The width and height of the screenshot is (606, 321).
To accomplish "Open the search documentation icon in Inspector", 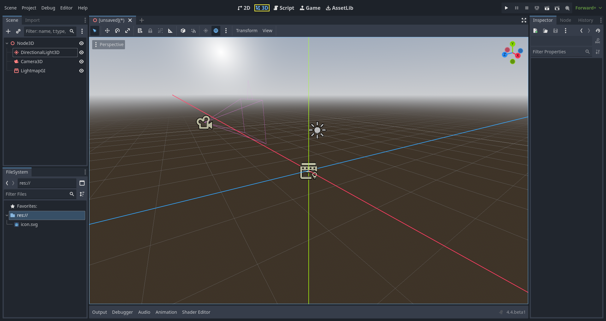I will tap(598, 40).
